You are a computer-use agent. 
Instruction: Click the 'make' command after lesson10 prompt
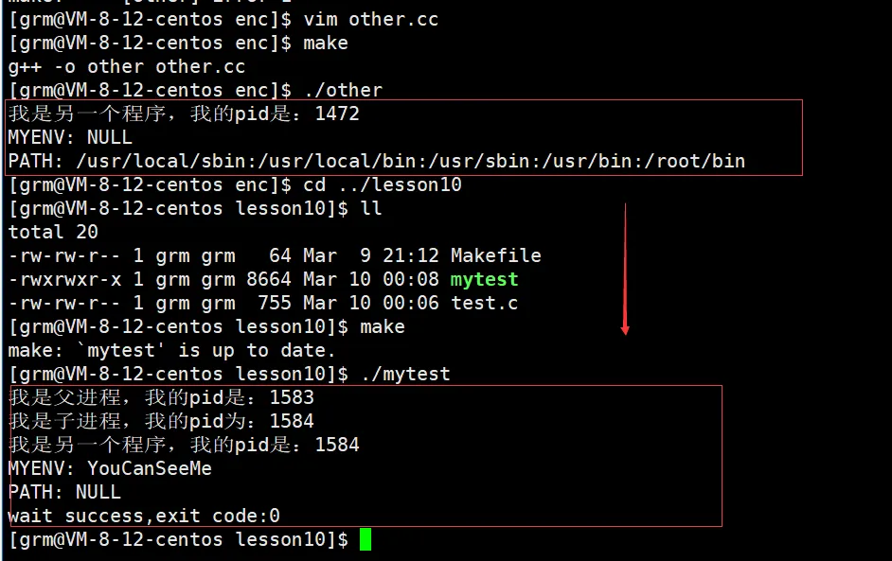[x=383, y=326]
